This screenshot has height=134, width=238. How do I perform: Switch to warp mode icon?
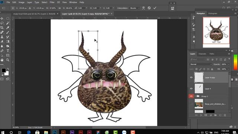pos(144,8)
